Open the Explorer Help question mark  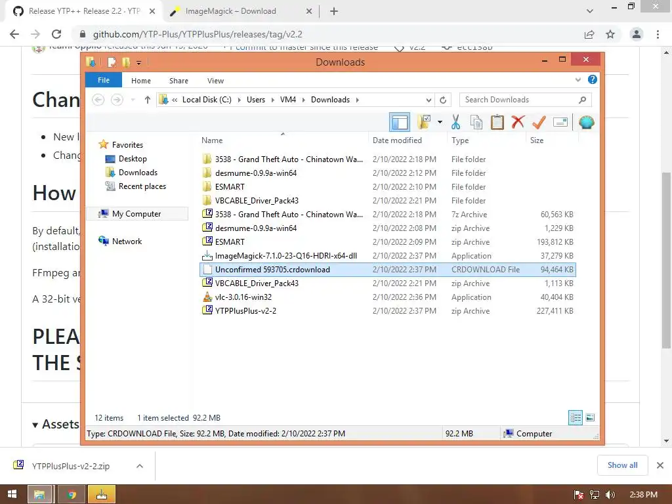pos(593,79)
